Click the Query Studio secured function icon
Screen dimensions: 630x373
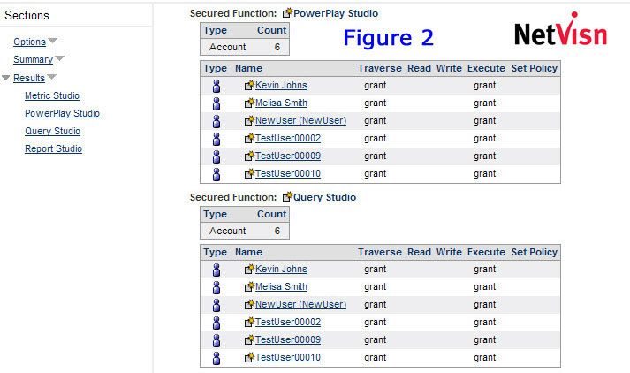[287, 197]
